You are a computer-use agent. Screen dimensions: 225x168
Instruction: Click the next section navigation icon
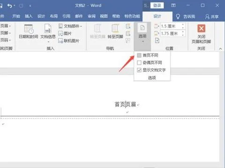coord(128,34)
